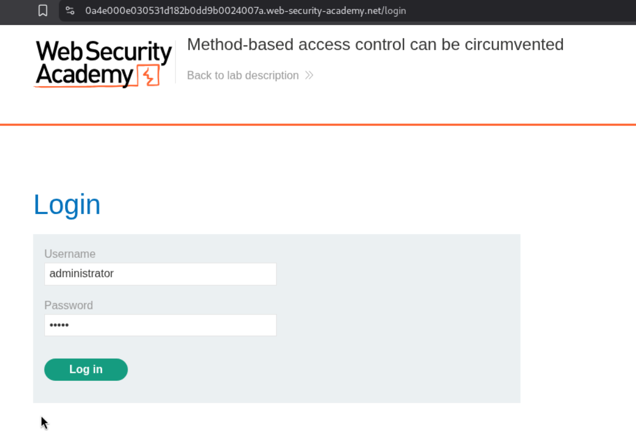Click the 'Username' field label
This screenshot has height=438, width=636.
(x=70, y=254)
